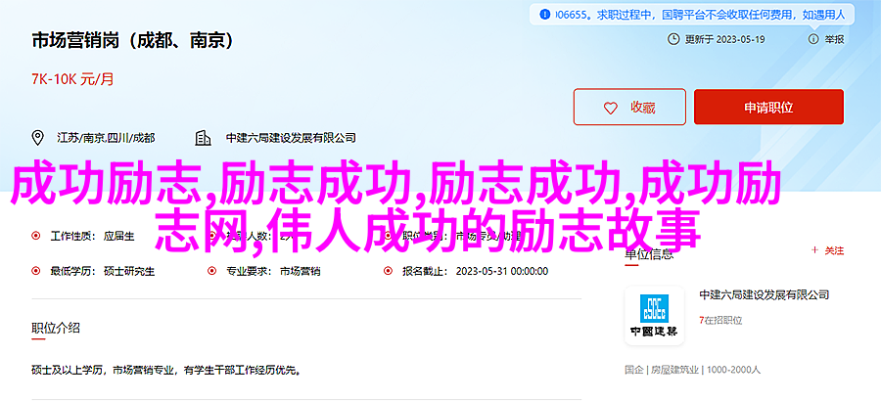Click the clock icon next to 更新于
The image size is (881, 402).
[673, 39]
